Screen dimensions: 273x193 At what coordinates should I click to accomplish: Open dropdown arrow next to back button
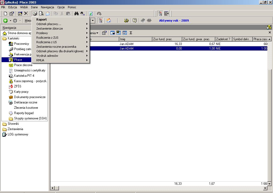point(10,21)
